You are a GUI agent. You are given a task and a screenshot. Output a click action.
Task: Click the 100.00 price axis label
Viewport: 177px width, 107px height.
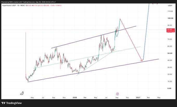170,18
